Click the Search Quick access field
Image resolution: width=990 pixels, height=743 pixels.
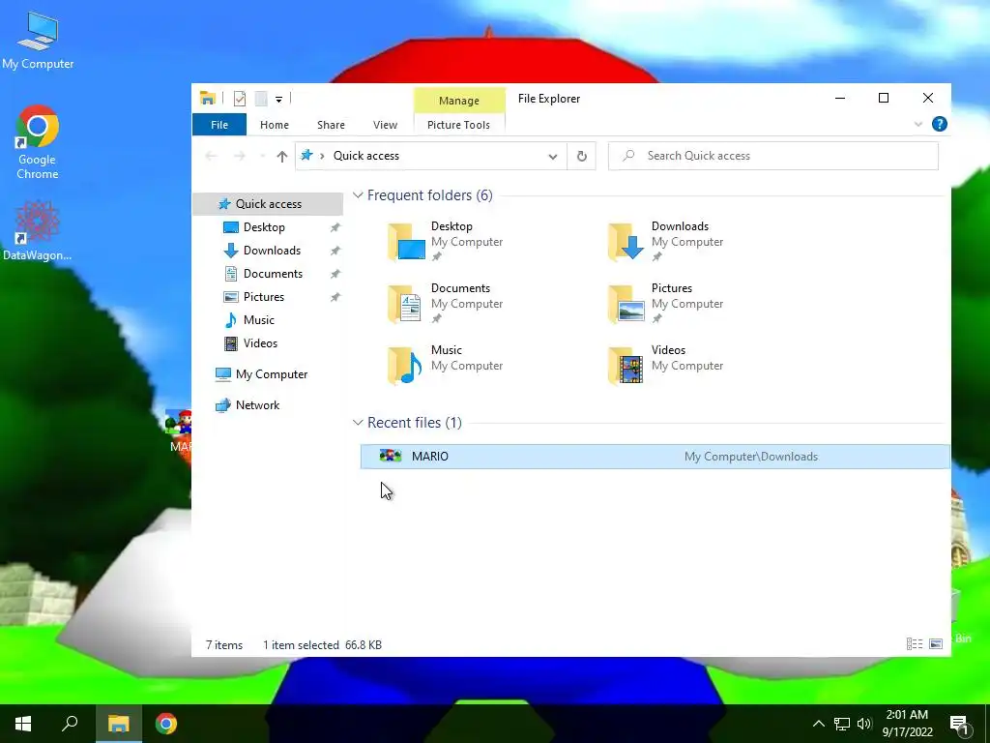(772, 156)
